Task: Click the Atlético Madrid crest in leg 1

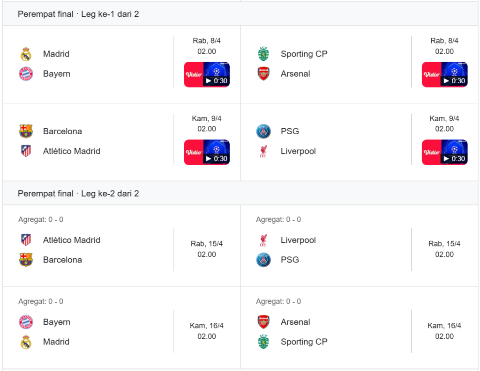Action: click(26, 151)
